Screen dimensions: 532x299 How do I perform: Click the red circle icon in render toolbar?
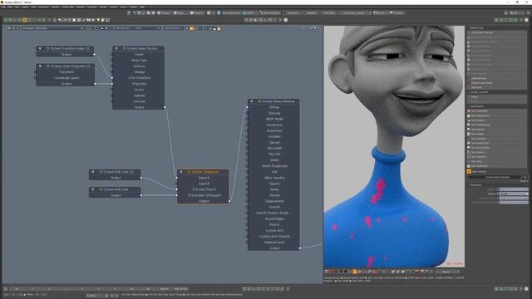pyautogui.click(x=332, y=272)
